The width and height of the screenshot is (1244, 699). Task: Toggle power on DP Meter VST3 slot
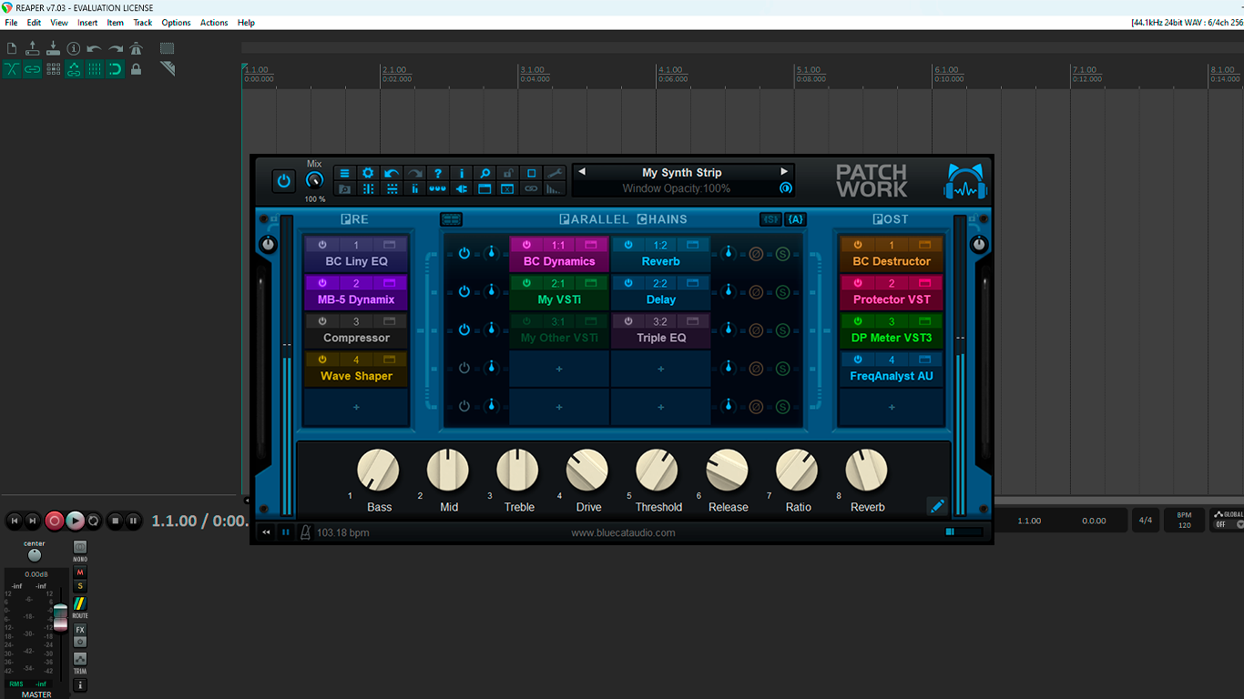point(858,321)
